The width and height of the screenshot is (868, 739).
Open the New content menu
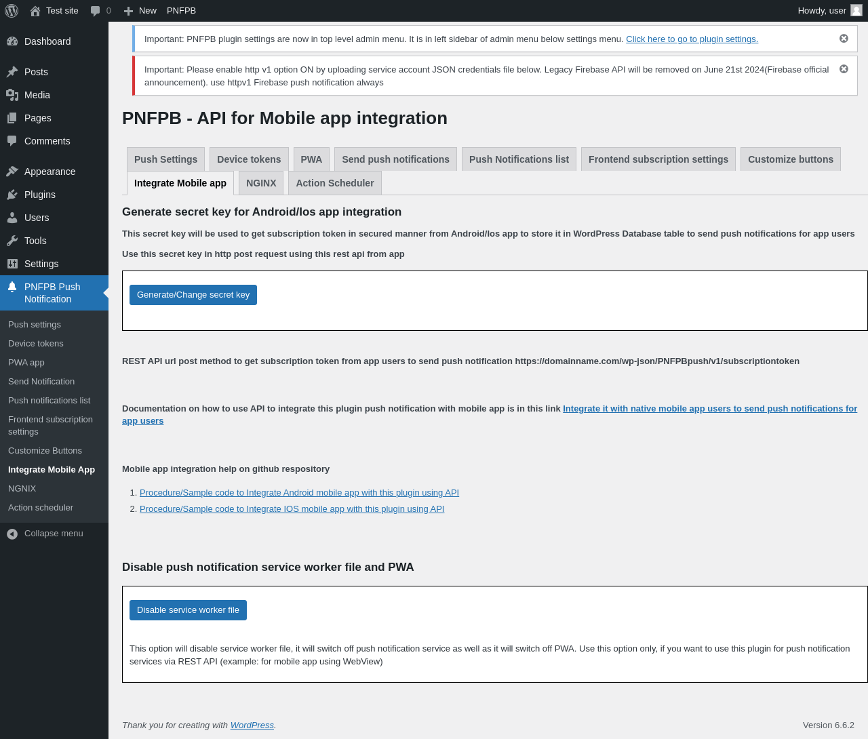tap(140, 11)
